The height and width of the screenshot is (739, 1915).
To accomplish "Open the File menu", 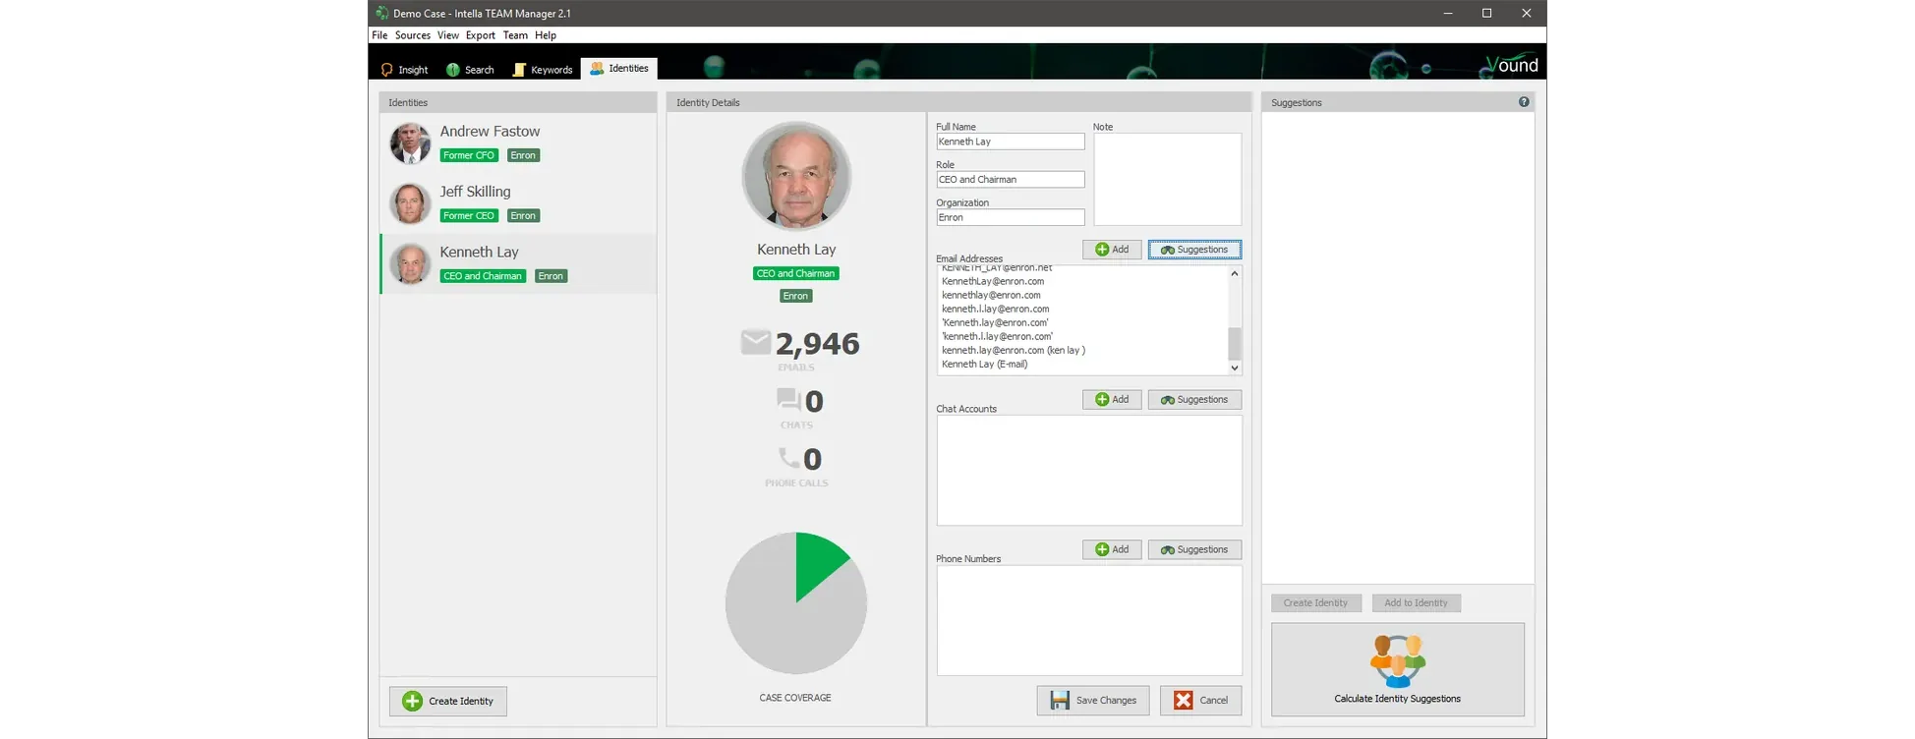I will click(379, 35).
